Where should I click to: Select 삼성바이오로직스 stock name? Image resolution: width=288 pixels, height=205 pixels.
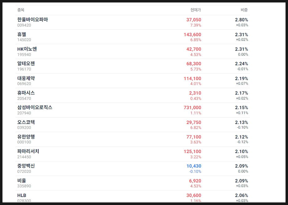click(x=35, y=108)
